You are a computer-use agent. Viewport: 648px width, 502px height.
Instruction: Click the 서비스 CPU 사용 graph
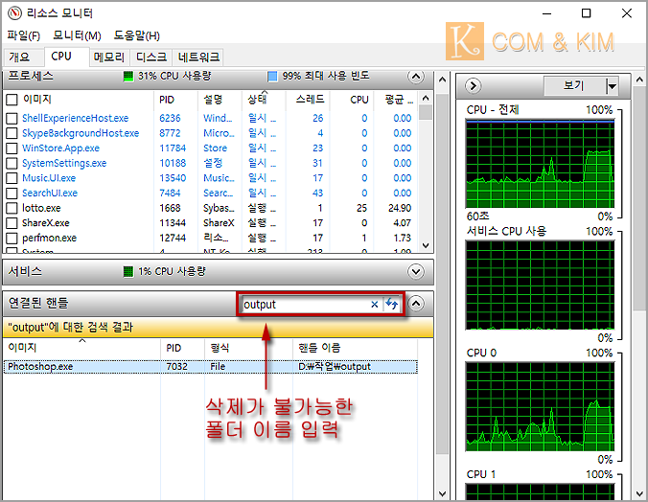coord(540,285)
